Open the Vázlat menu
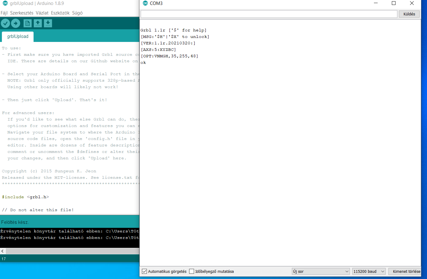This screenshot has height=279, width=427. (42, 13)
